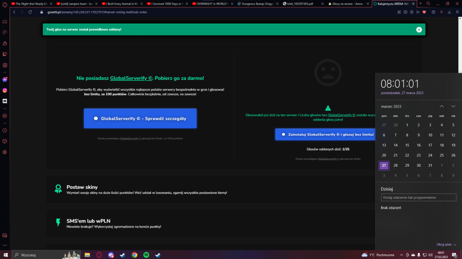Viewport: 462px width, 259px height.
Task: Open the search tabs magnifier icon
Action: [x=428, y=4]
